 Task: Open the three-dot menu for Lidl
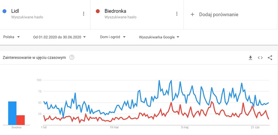pos(84,14)
